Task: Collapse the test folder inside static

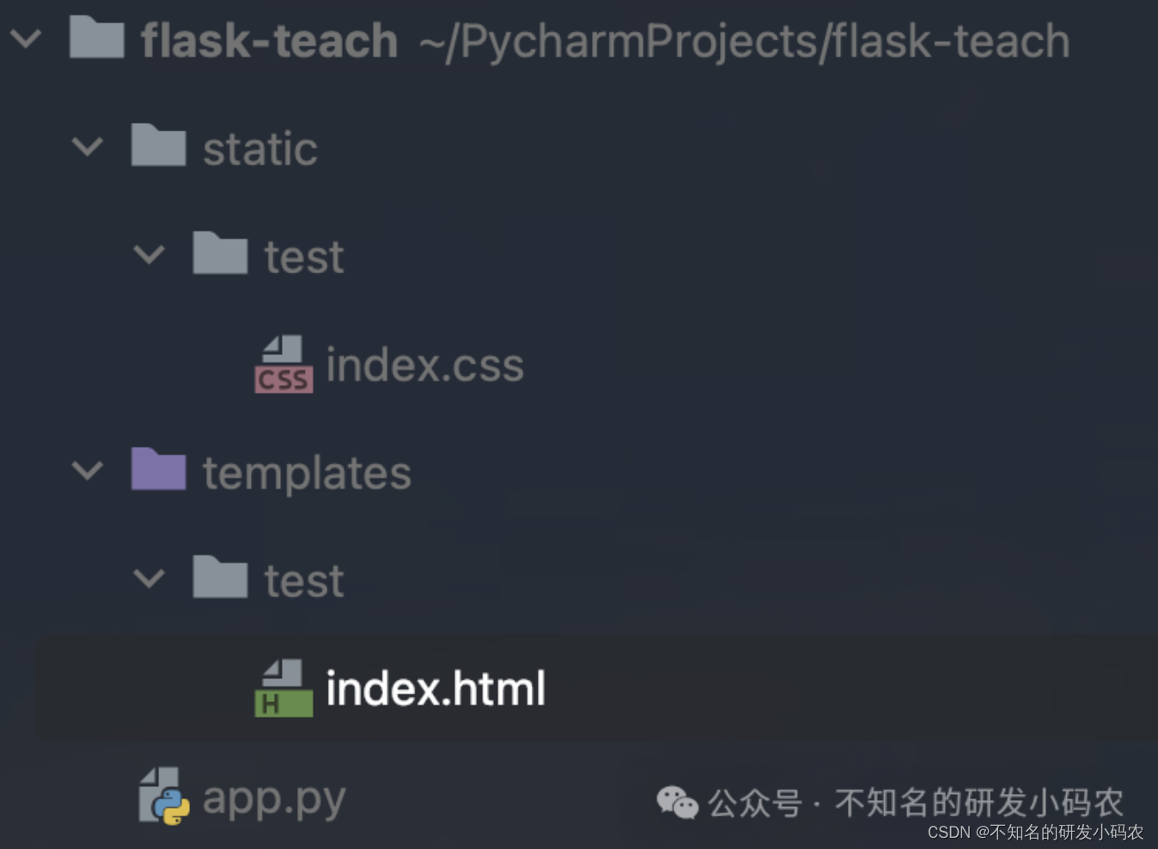Action: pos(150,254)
